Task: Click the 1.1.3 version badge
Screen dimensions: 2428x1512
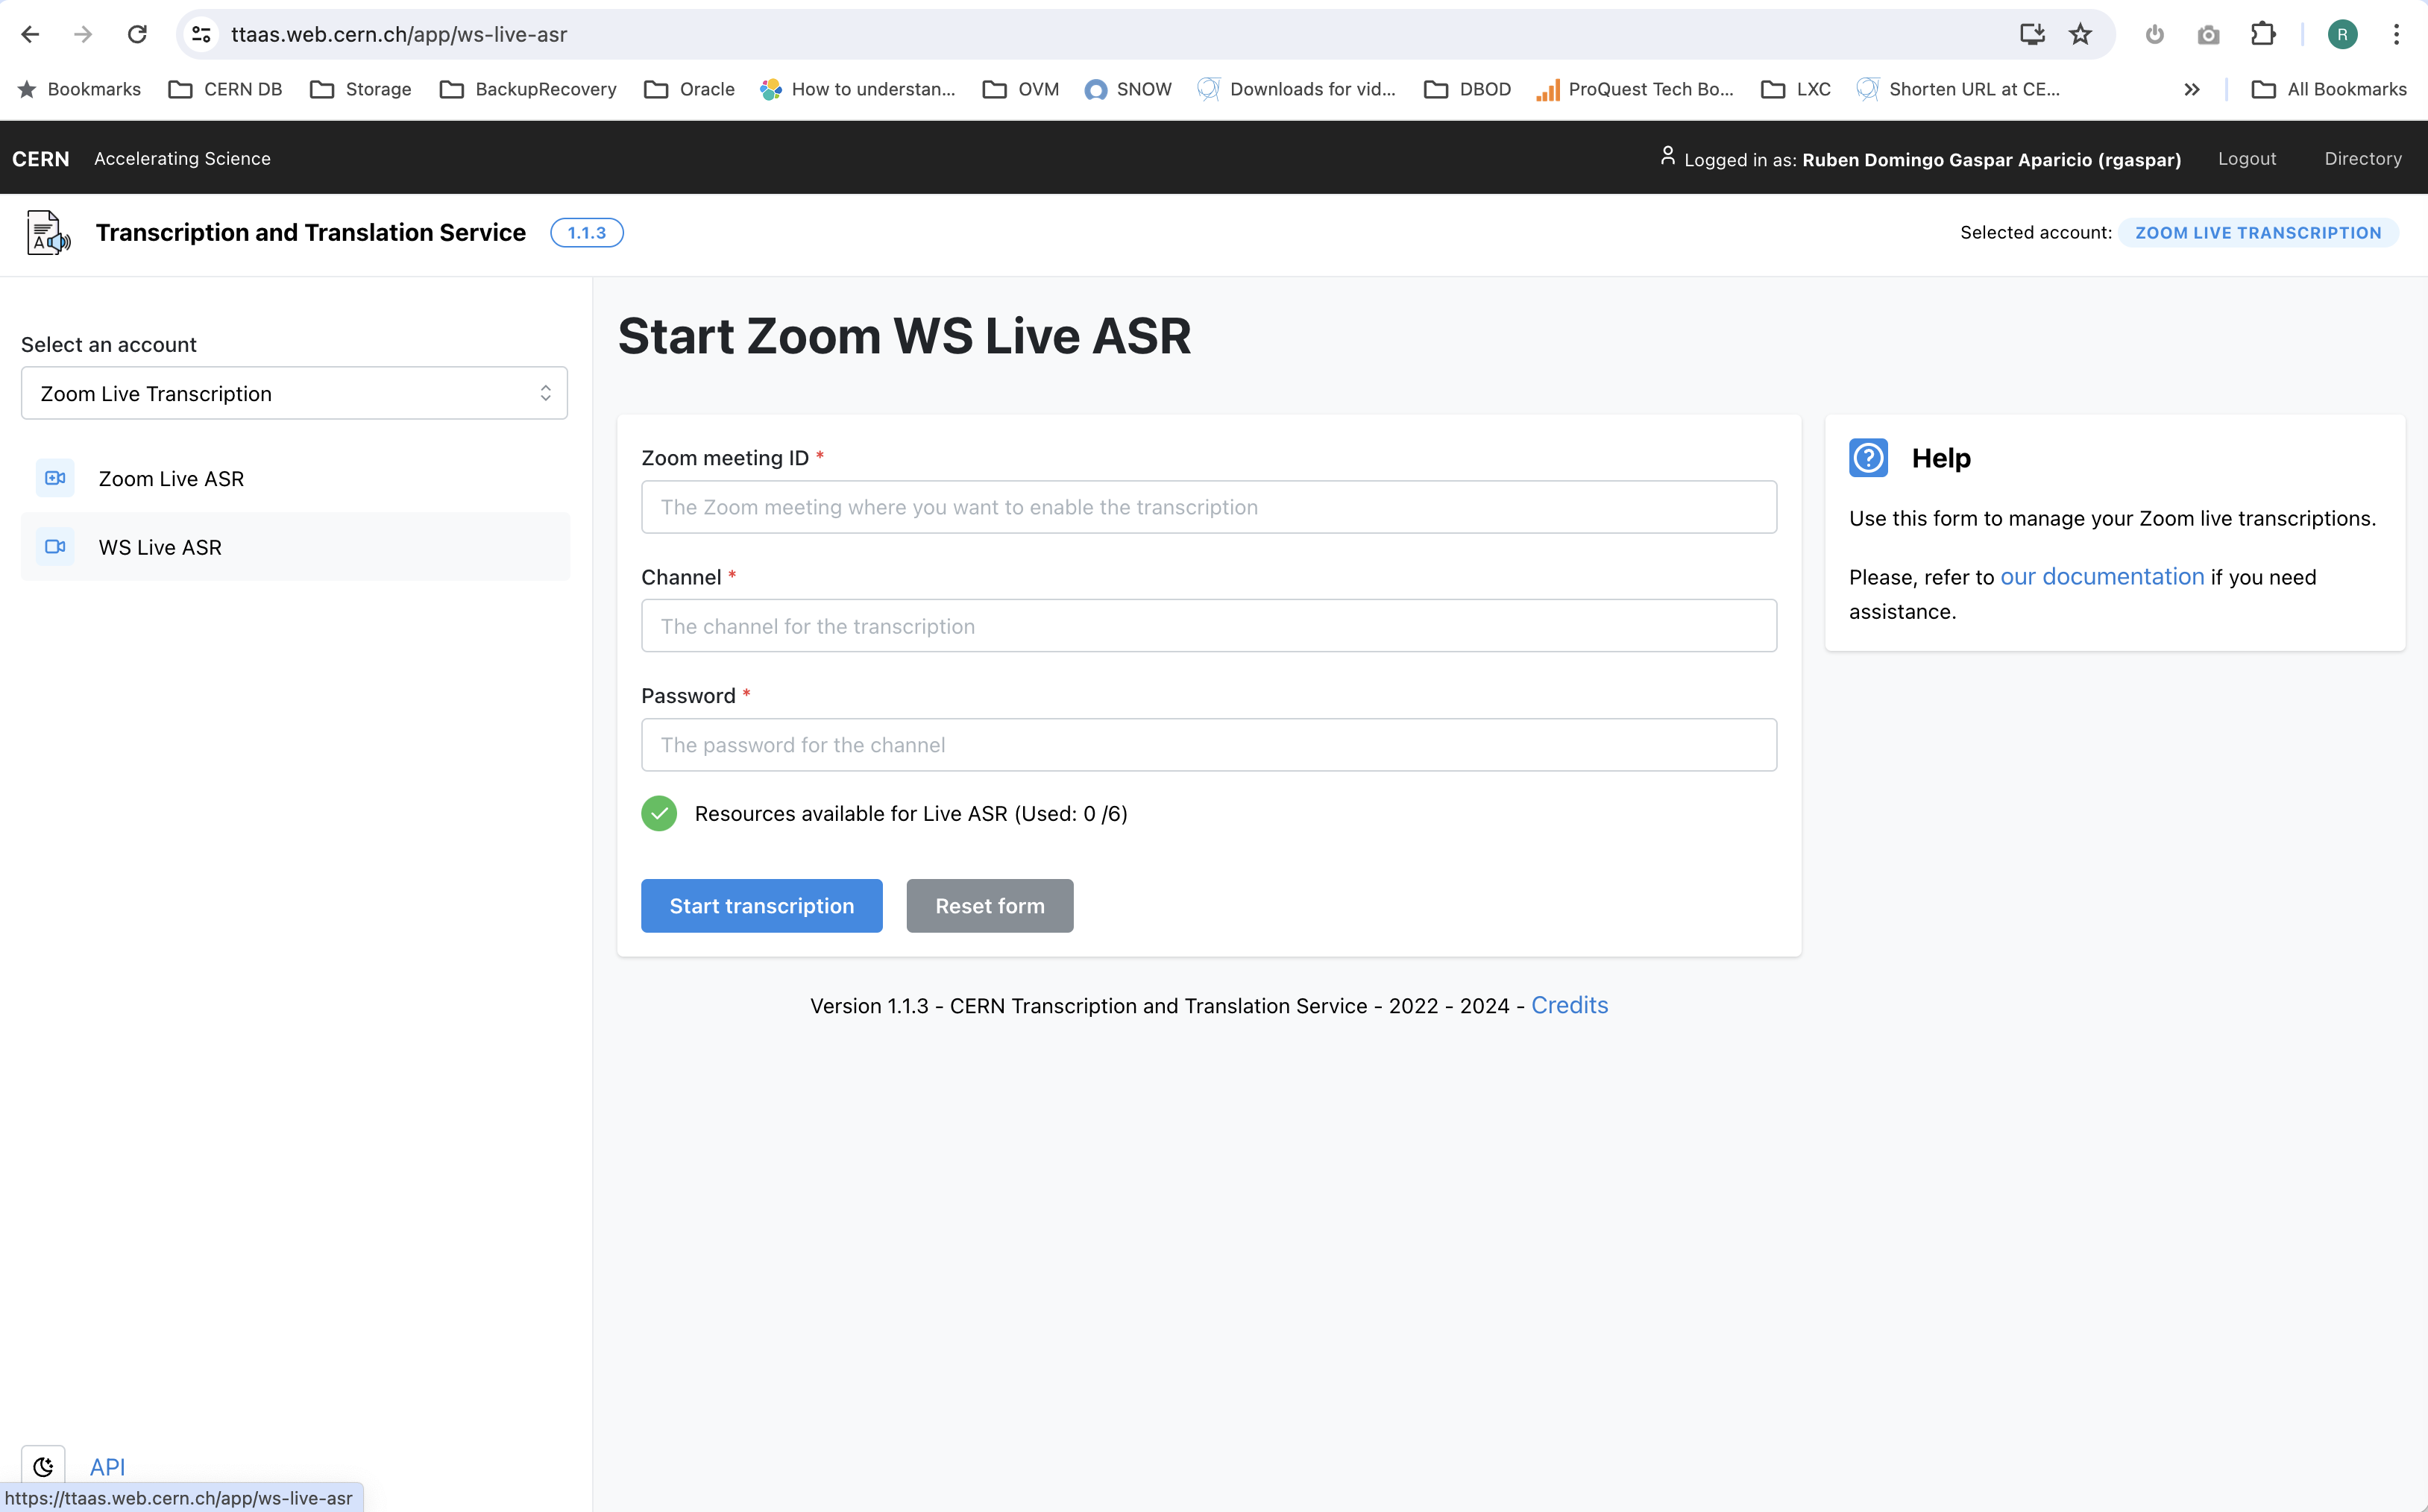Action: [587, 232]
